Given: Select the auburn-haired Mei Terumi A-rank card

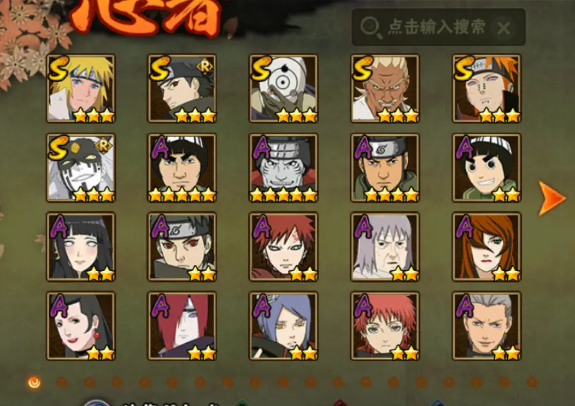Looking at the screenshot, I should point(486,247).
